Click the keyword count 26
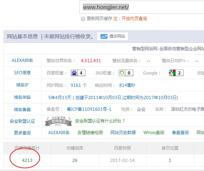Image resolution: width=204 pixels, height=171 pixels. point(75,160)
